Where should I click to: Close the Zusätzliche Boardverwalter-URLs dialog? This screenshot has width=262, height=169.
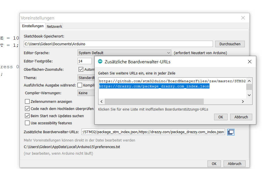point(249,62)
